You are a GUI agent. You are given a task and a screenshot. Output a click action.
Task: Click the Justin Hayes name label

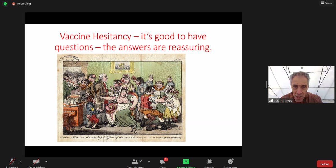[283, 101]
